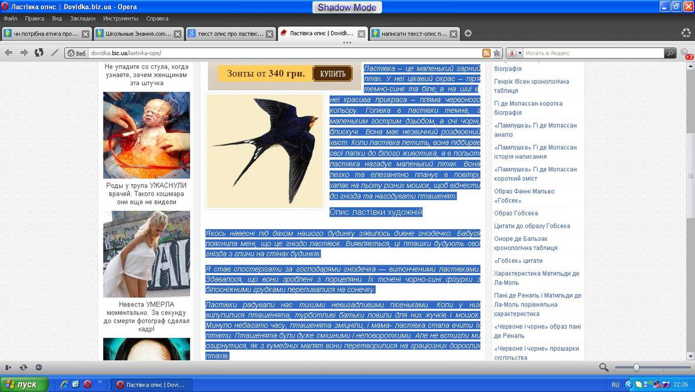Open 'Гі де Мопассан коротка біографія' link
Viewport: 695px width, 392px height.
(x=528, y=108)
